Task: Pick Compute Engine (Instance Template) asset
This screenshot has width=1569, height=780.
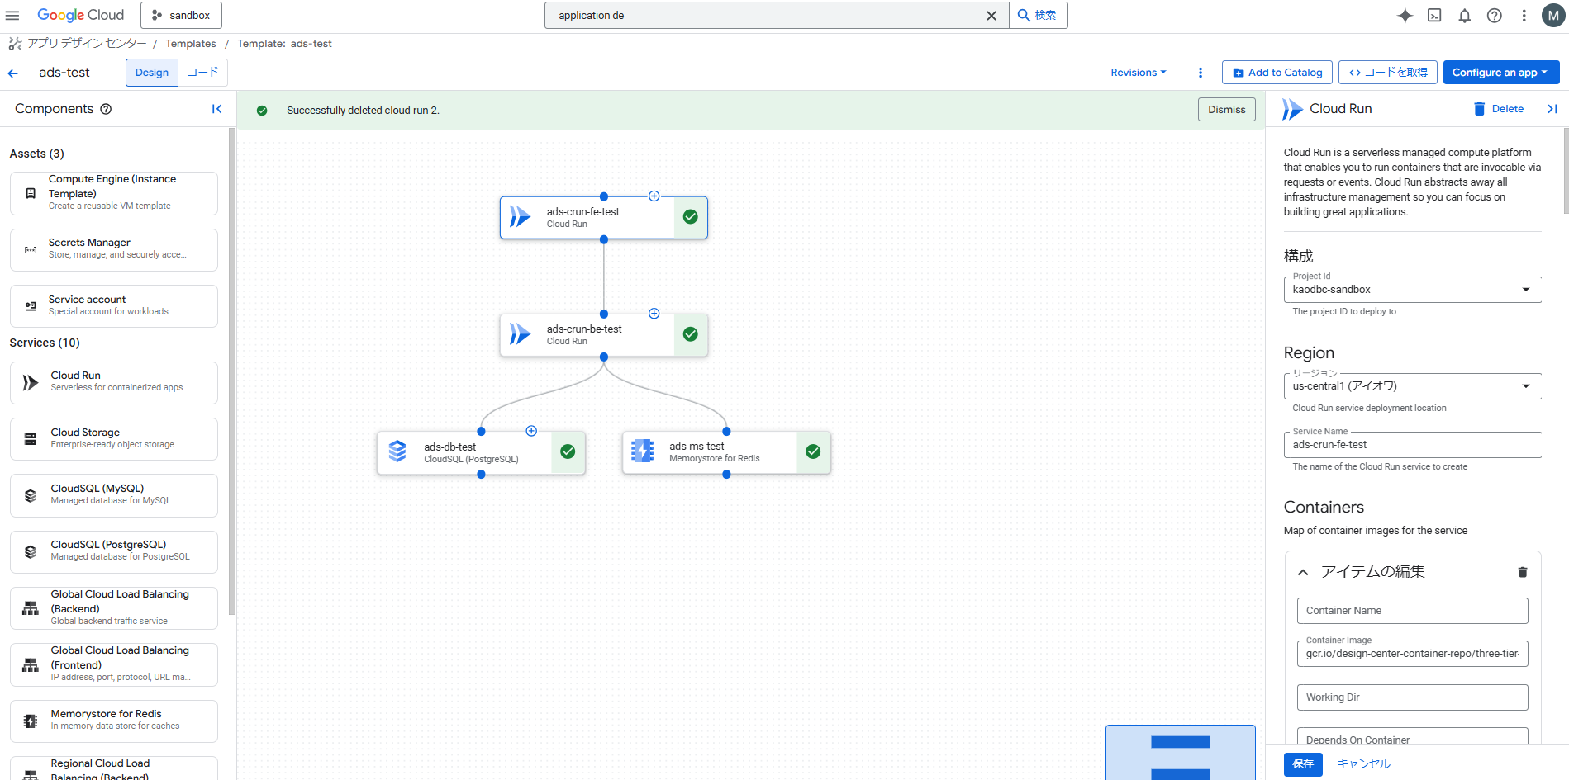Action: point(114,193)
